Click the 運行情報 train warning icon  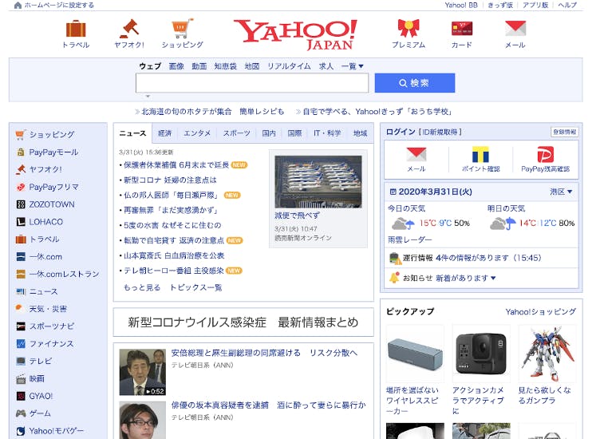(x=395, y=259)
